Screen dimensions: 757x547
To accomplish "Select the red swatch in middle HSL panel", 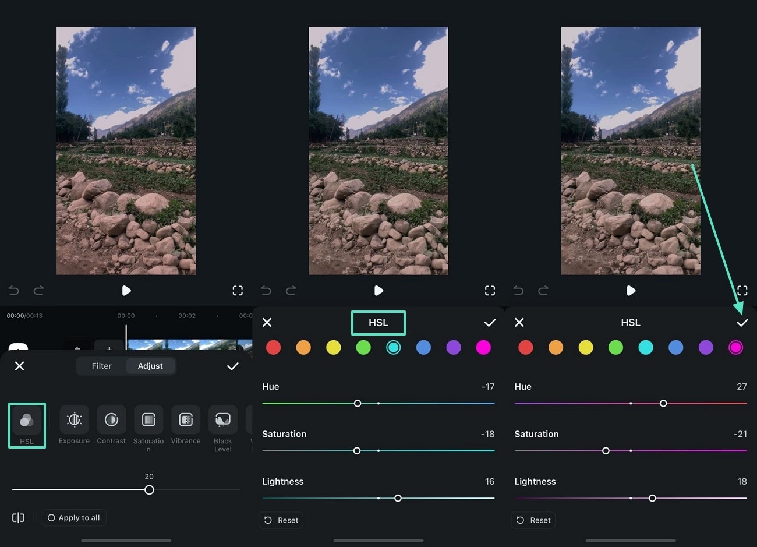I will 273,348.
